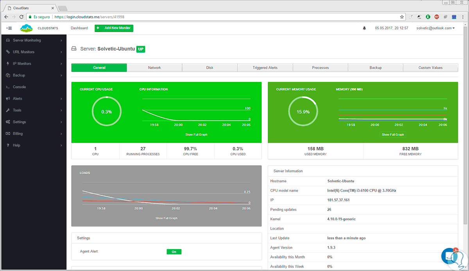The height and width of the screenshot is (271, 469).
Task: Switch to the Network tab
Action: pyautogui.click(x=154, y=68)
